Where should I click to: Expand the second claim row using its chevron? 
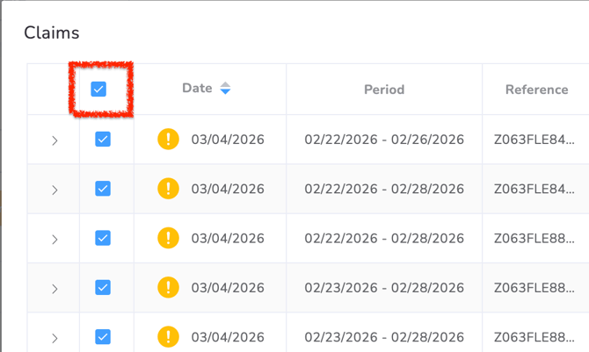(55, 190)
